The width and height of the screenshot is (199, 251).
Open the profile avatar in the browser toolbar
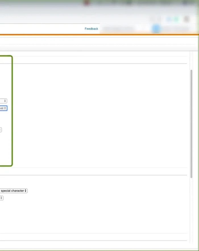tap(186, 19)
